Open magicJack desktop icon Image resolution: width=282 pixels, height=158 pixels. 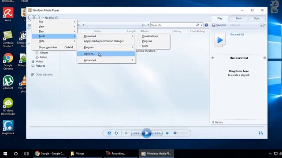pos(8,127)
